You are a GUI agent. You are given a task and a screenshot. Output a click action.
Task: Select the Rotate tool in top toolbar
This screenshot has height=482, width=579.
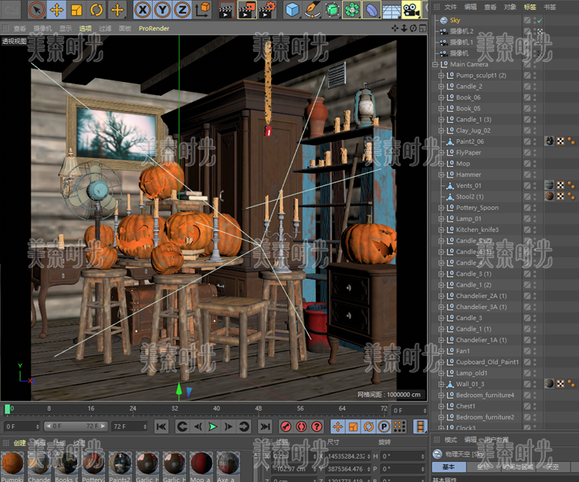96,10
